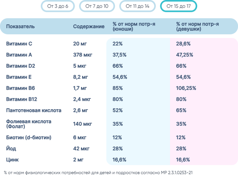238x175 pixels.
Task: Click the 106,25% value for girls
Action: tap(186, 88)
